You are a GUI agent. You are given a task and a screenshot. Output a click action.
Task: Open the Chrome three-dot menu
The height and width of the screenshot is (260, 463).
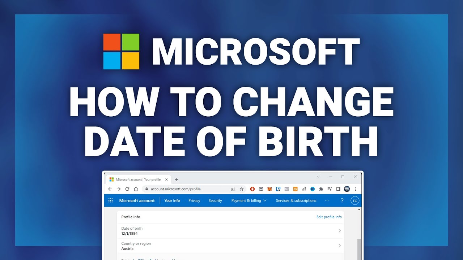point(356,189)
